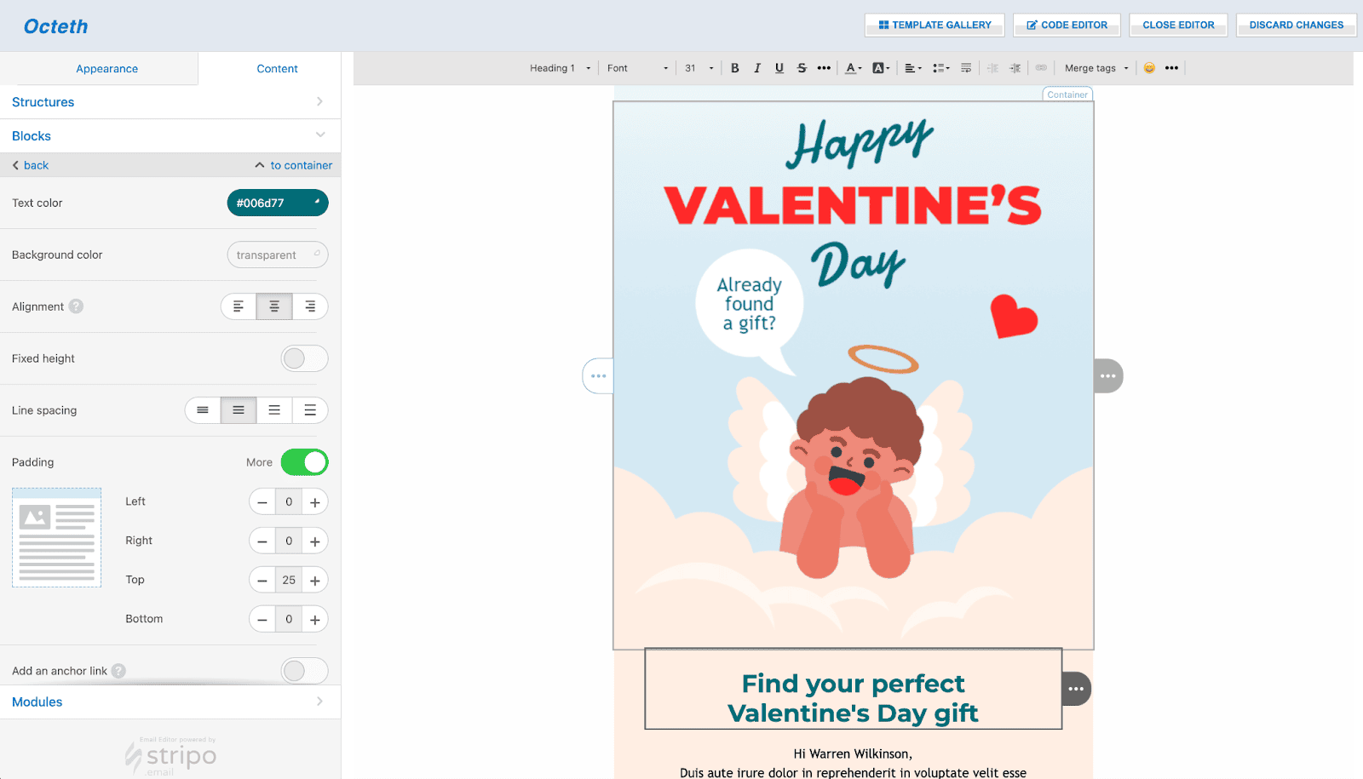
Task: Toggle bold formatting in the toolbar
Action: coord(734,68)
